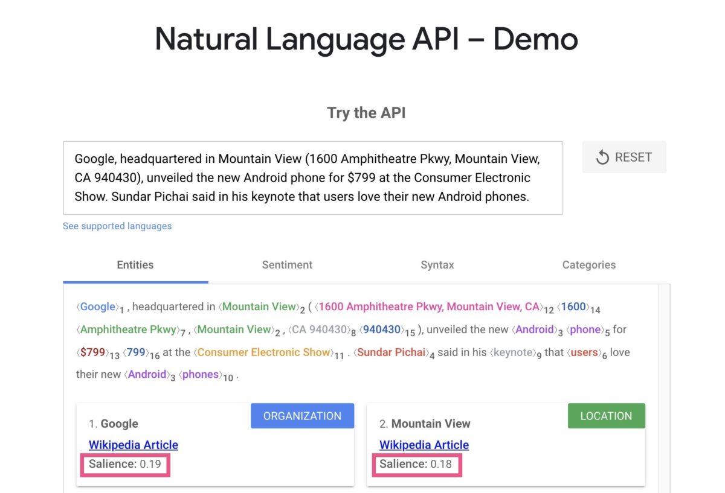Image resolution: width=725 pixels, height=493 pixels.
Task: Click the 'Consumer Electronic Show' entity
Action: (x=264, y=352)
